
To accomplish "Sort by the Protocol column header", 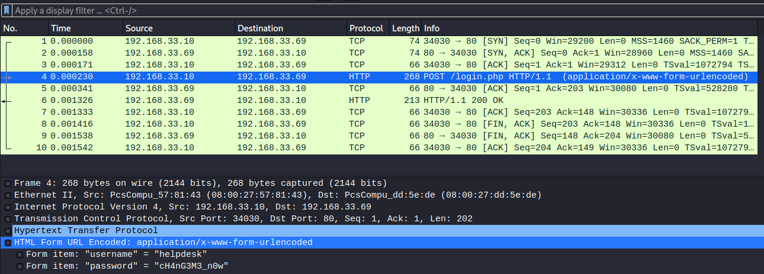I will tap(367, 28).
